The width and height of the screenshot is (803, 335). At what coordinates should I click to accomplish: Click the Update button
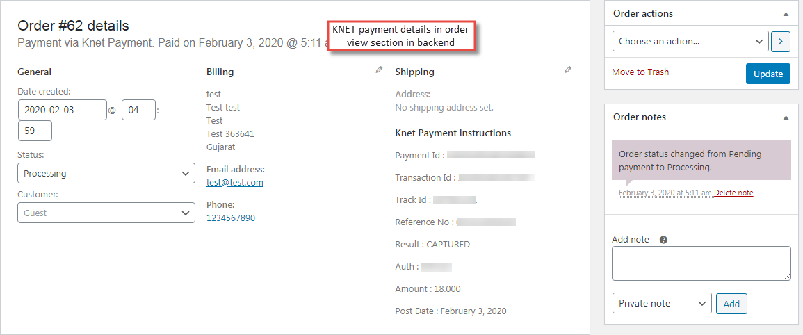768,74
